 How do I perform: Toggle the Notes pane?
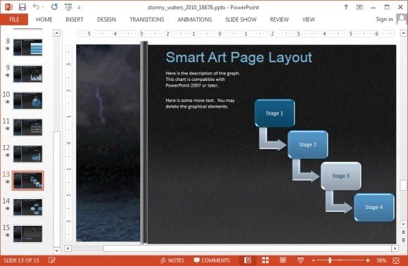172,260
